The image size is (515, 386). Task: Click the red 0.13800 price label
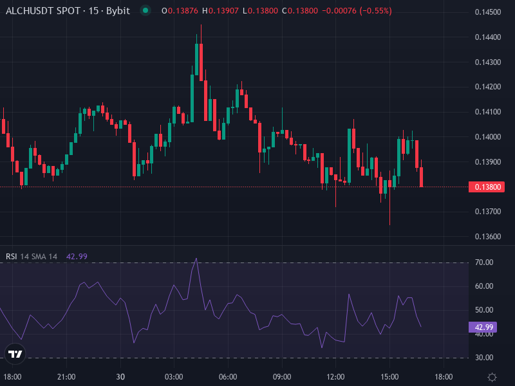(x=485, y=186)
